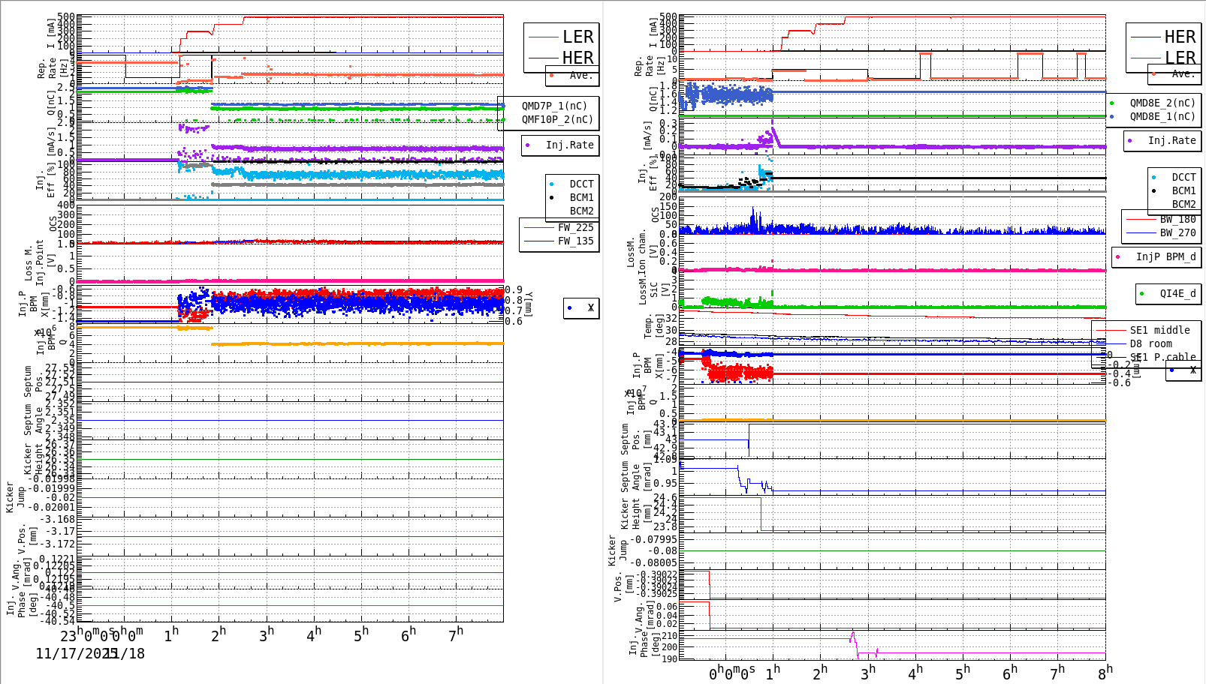Click the BCM1 legend entry in the left plot

click(581, 197)
